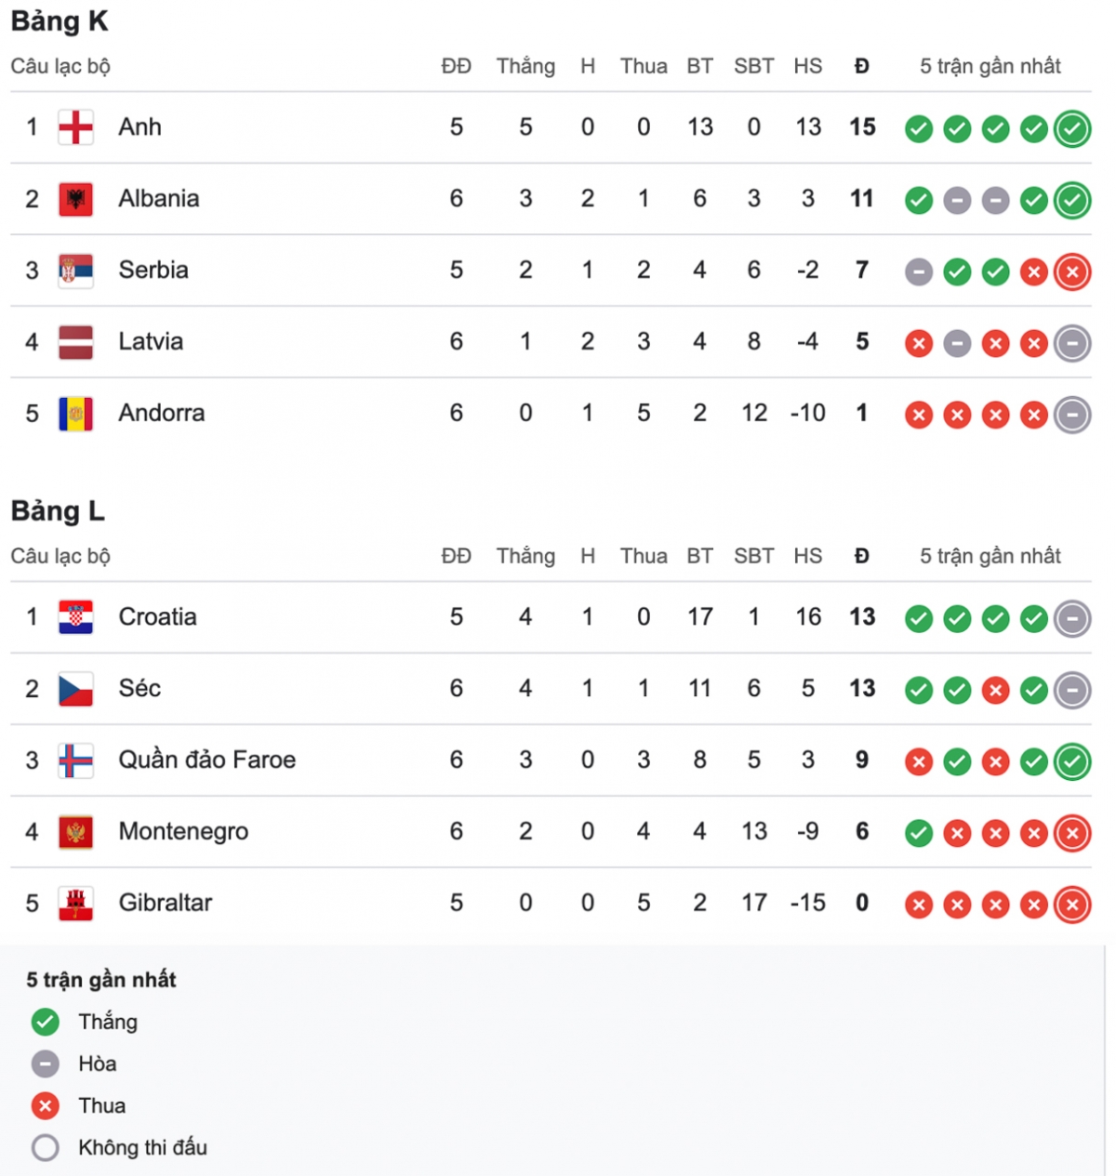1116x1176 pixels.
Task: Click Anh's latest win result icon
Action: click(1072, 128)
